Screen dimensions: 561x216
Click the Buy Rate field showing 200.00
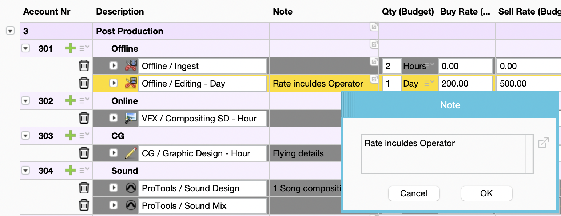465,83
